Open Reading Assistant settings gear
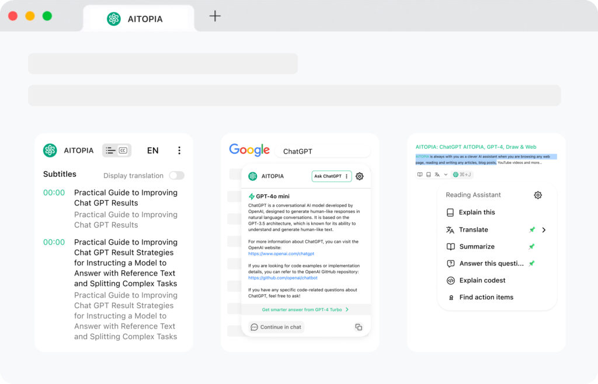The image size is (598, 384). [538, 195]
